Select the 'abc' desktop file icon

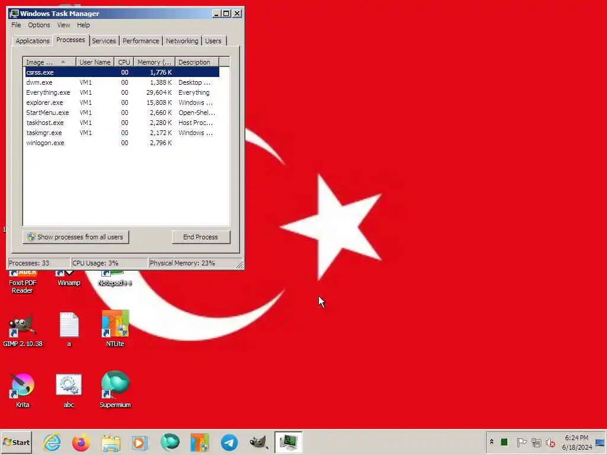[69, 390]
